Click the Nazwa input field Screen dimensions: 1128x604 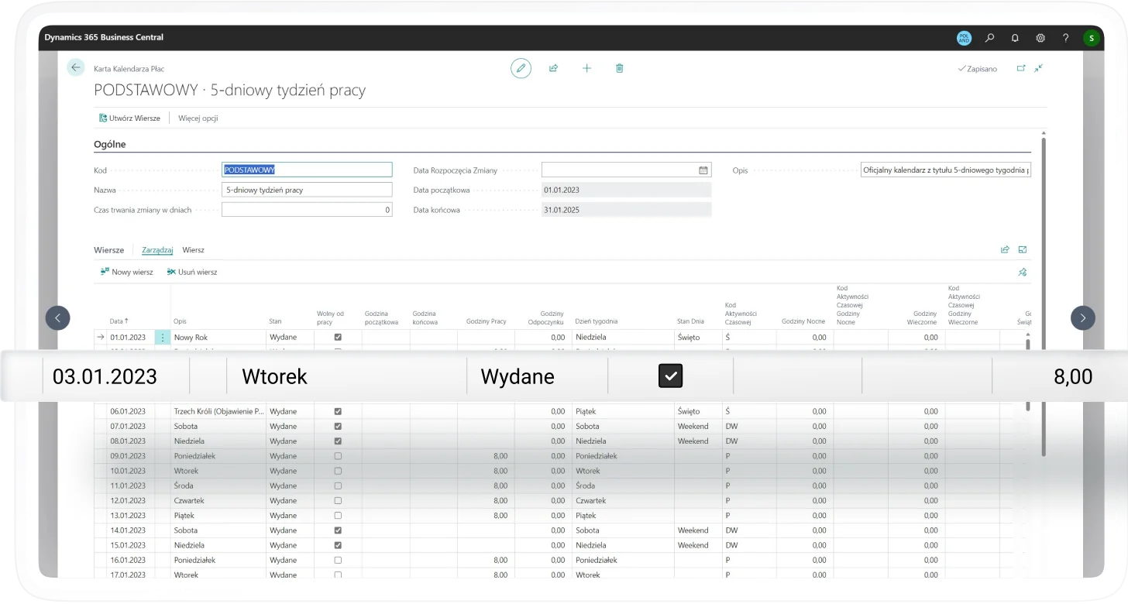click(307, 190)
